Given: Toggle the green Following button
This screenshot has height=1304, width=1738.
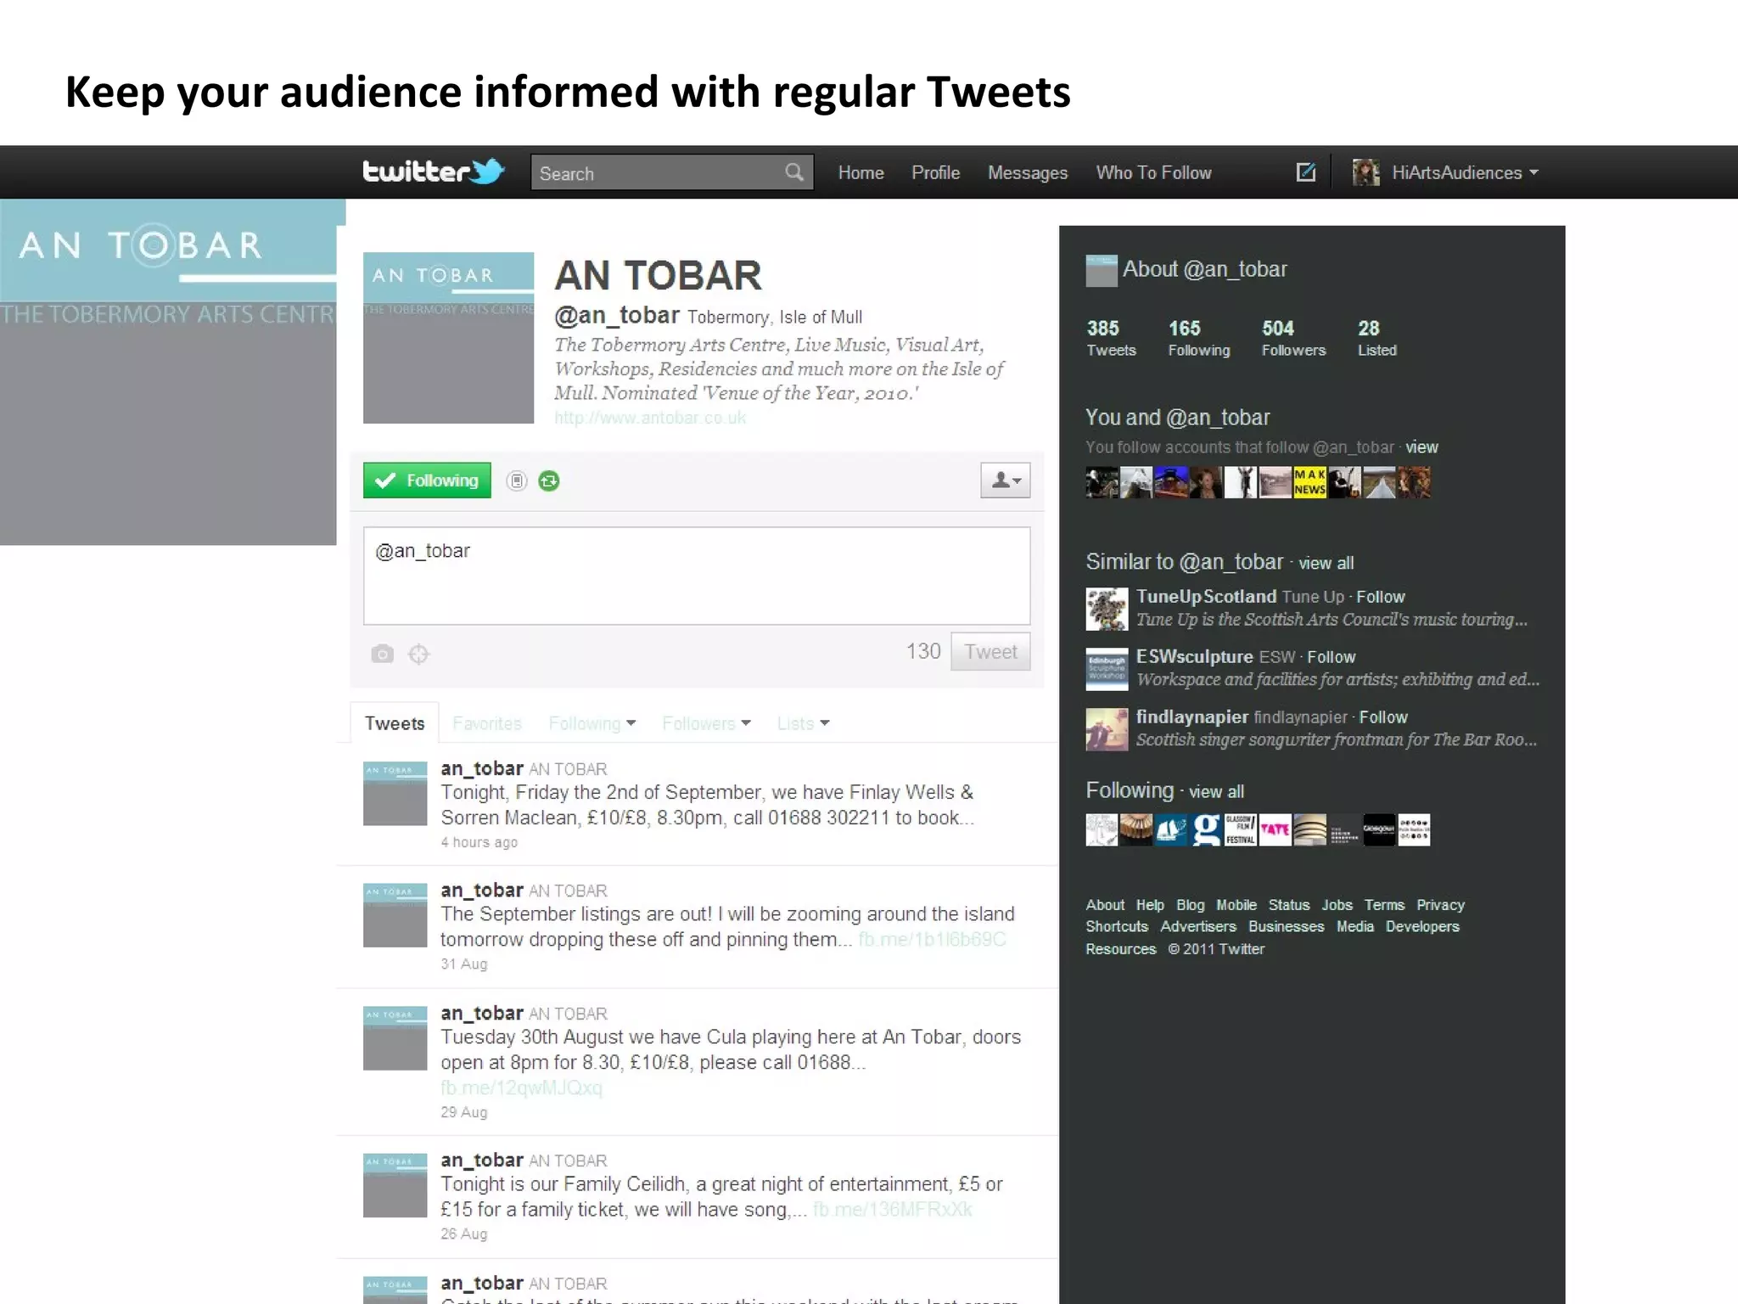Looking at the screenshot, I should coord(427,481).
